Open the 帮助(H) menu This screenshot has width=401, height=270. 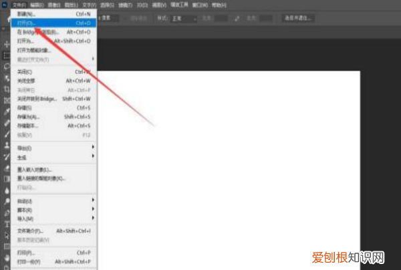click(x=219, y=5)
